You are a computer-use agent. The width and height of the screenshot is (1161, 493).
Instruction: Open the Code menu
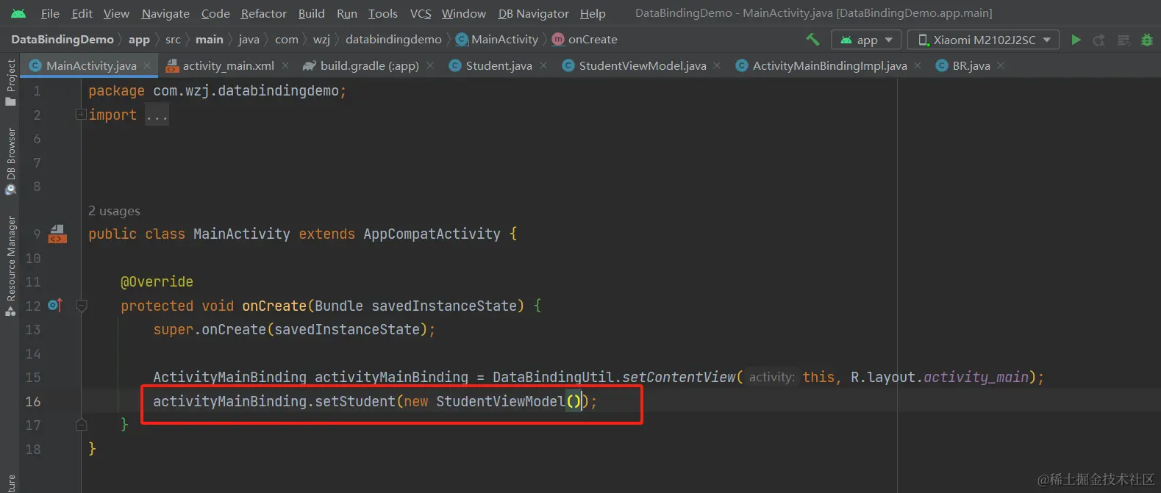click(215, 13)
